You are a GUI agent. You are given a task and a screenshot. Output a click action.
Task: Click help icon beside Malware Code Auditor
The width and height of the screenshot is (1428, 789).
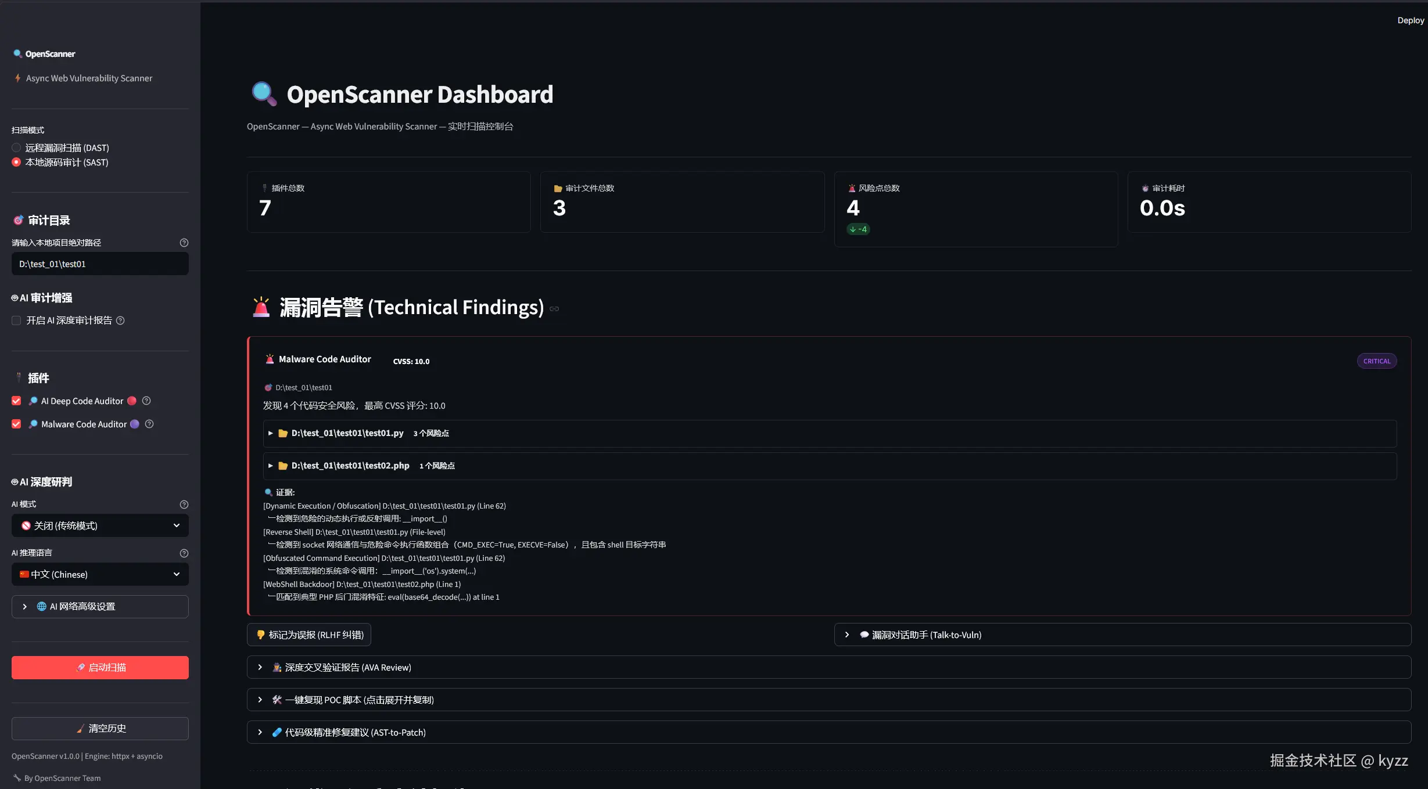[x=149, y=424]
